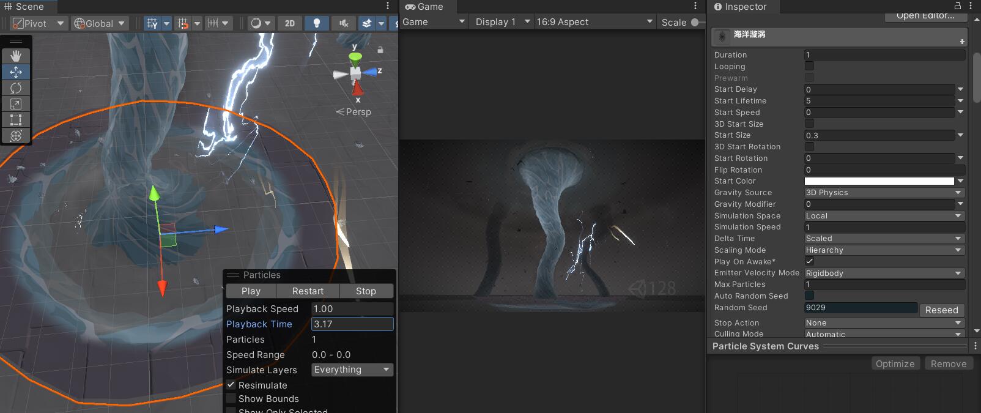Screen dimensions: 981x413
Task: Toggle scene audio mute icon
Action: point(344,23)
